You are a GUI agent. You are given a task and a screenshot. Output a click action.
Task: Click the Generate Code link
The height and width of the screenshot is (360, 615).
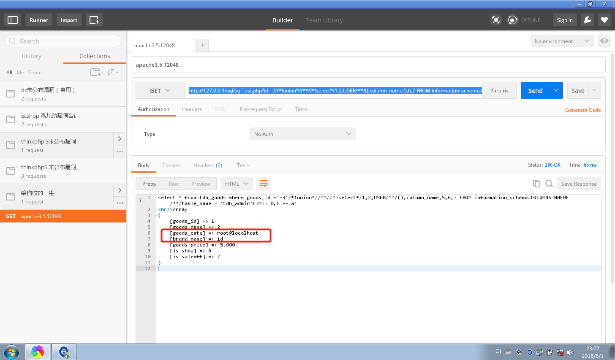tap(583, 110)
